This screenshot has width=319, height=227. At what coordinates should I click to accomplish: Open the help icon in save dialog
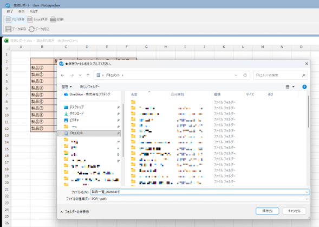(304, 87)
